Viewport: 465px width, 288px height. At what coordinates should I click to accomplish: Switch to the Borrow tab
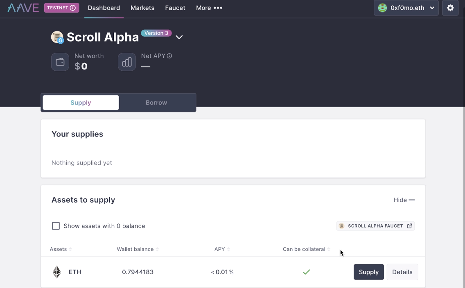(156, 103)
